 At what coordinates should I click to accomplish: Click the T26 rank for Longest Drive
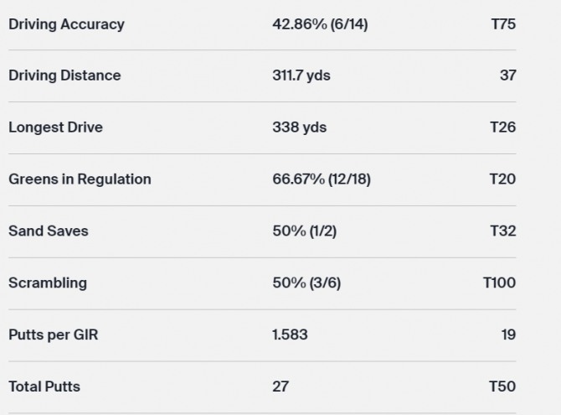pos(503,127)
